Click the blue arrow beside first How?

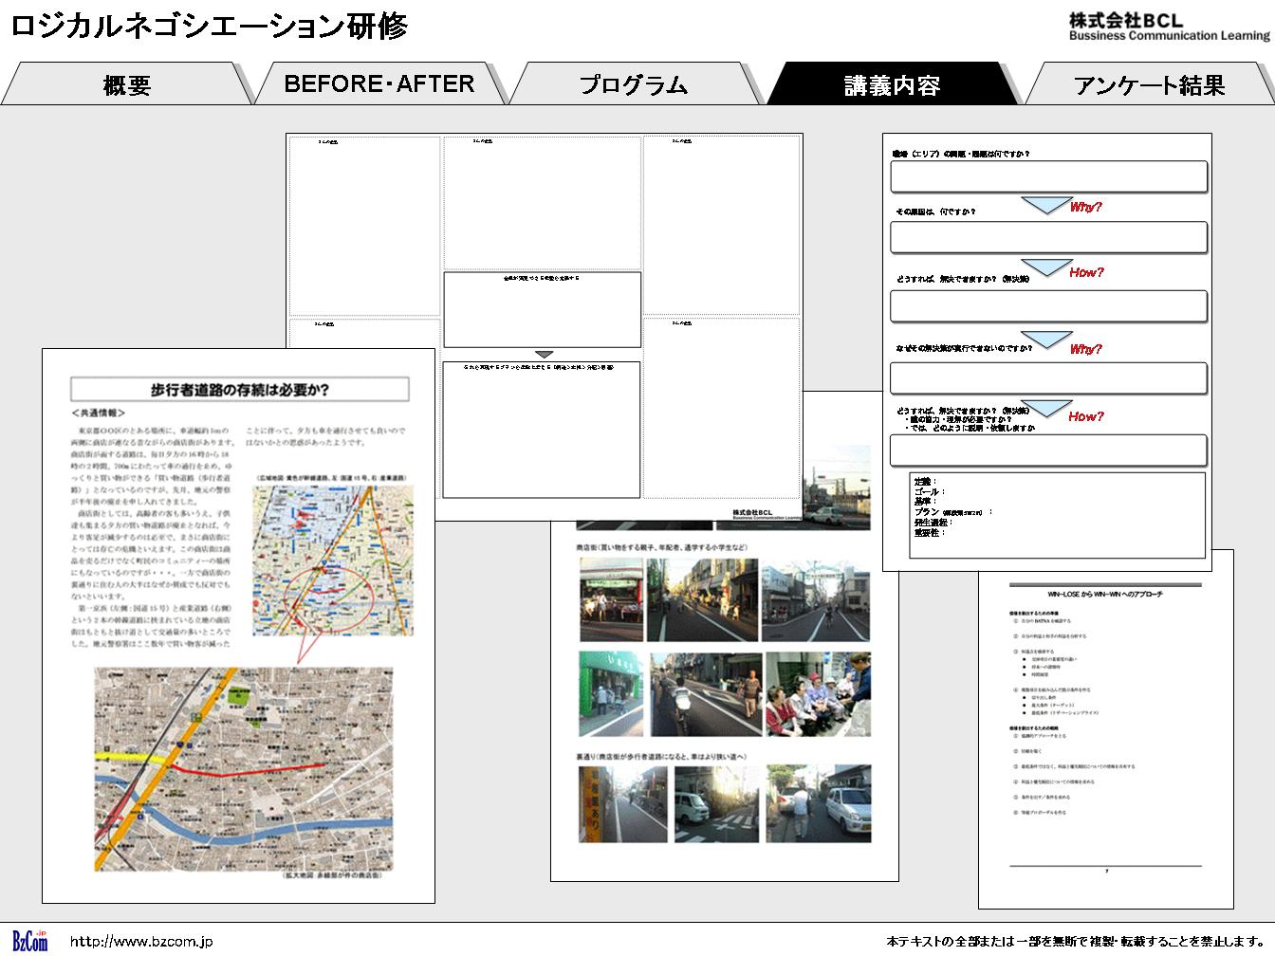pyautogui.click(x=1046, y=268)
